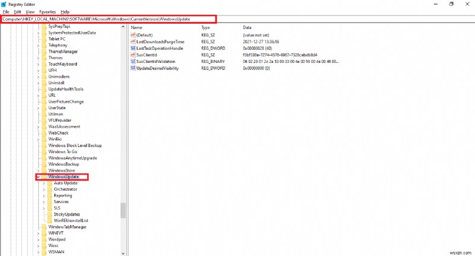This screenshot has width=475, height=256.
Task: Click the WinREUninstallList folder icon
Action: [50, 220]
